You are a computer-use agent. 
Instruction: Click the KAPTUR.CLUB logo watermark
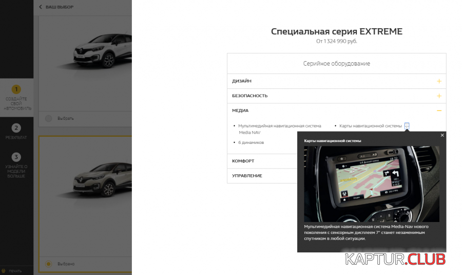[x=395, y=260]
